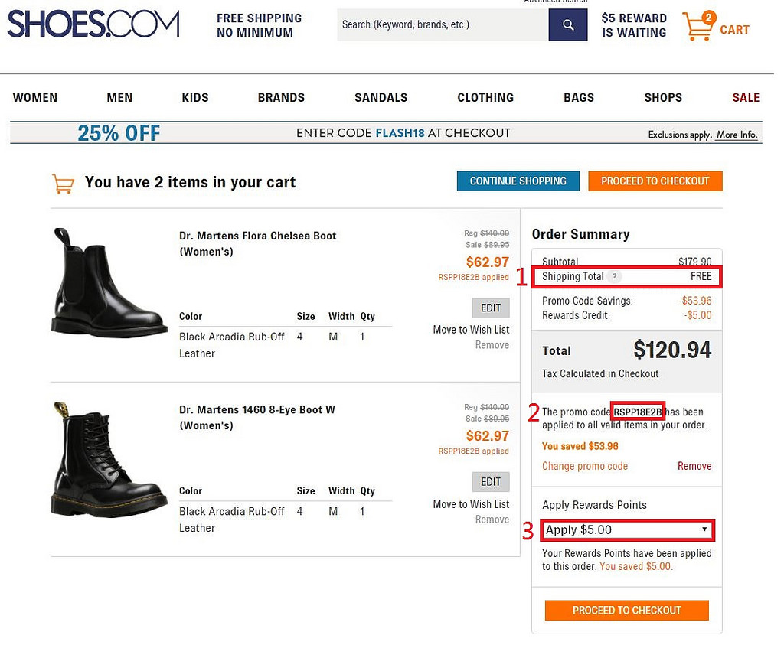Click the Flora Chelsea Boot thumbnail
Viewport: 784px width, 645px height.
(x=109, y=283)
